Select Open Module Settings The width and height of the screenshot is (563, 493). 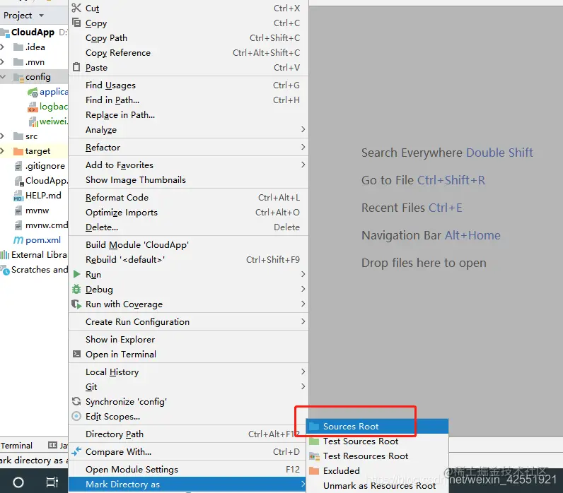coord(189,469)
